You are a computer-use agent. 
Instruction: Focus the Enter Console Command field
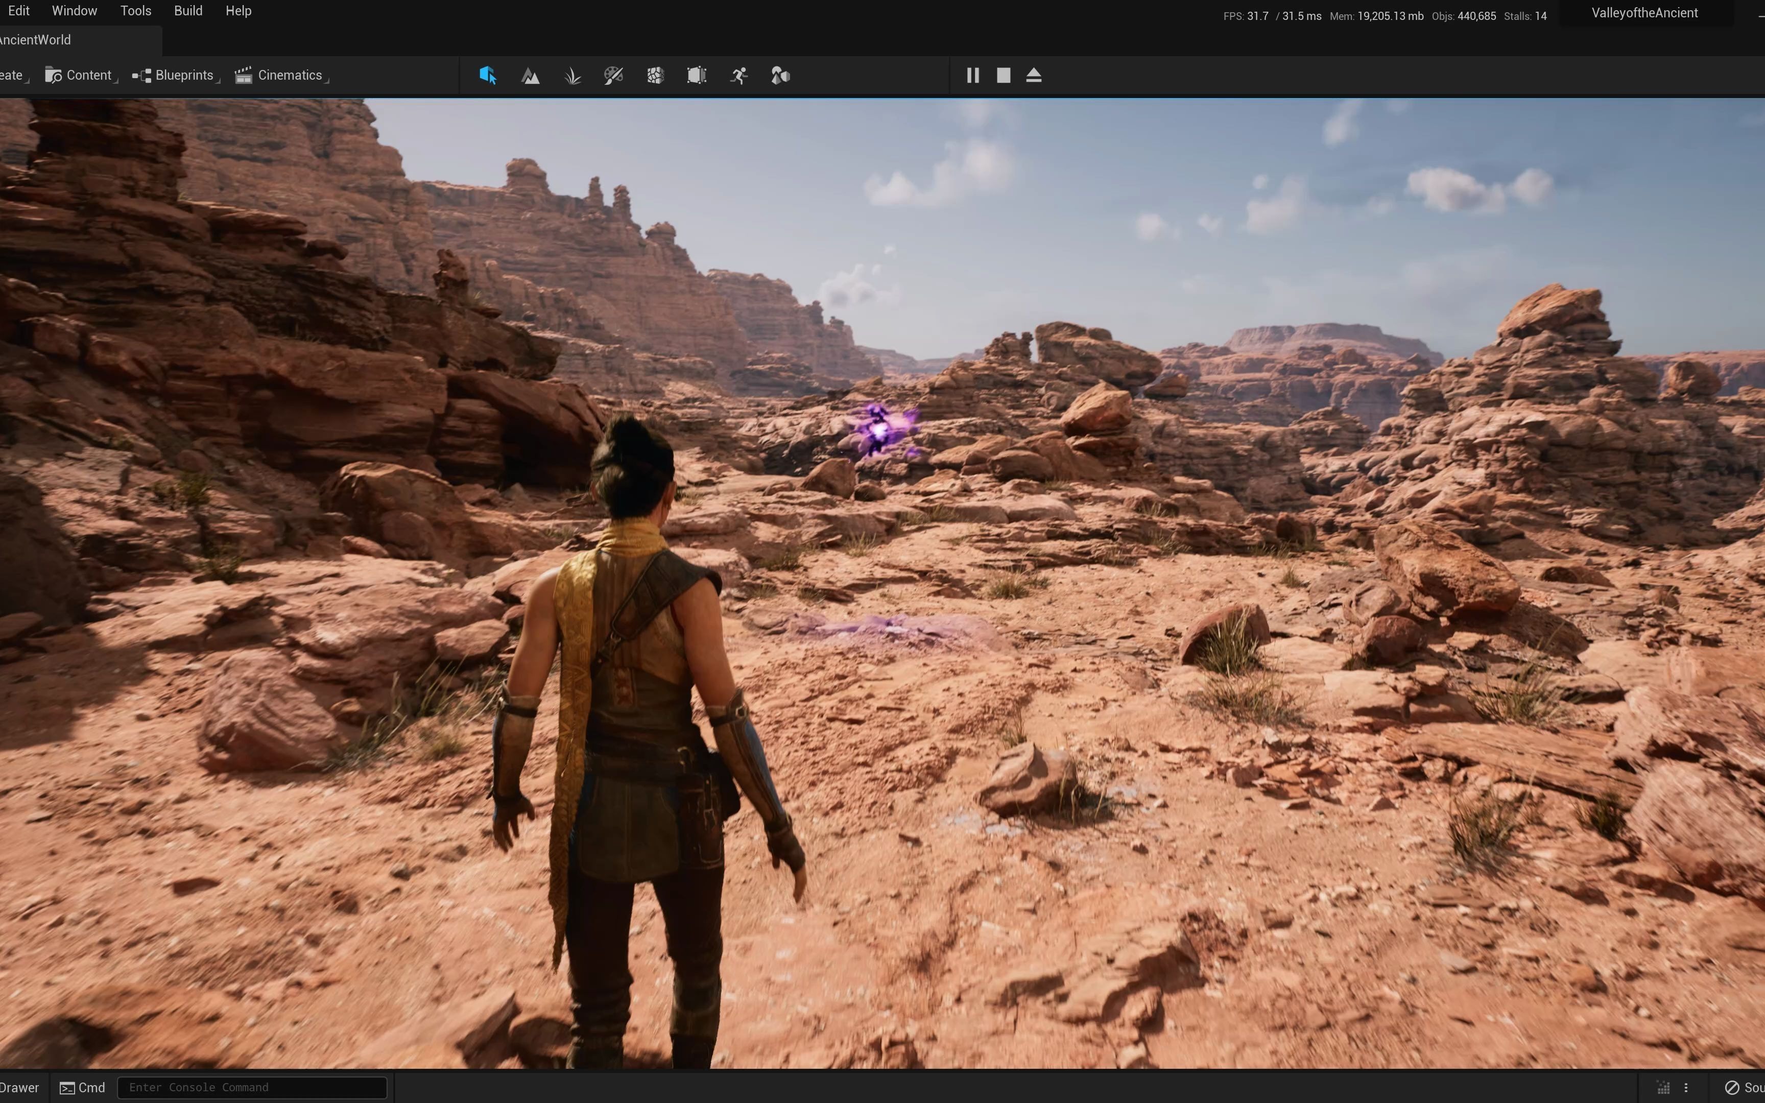(x=252, y=1087)
